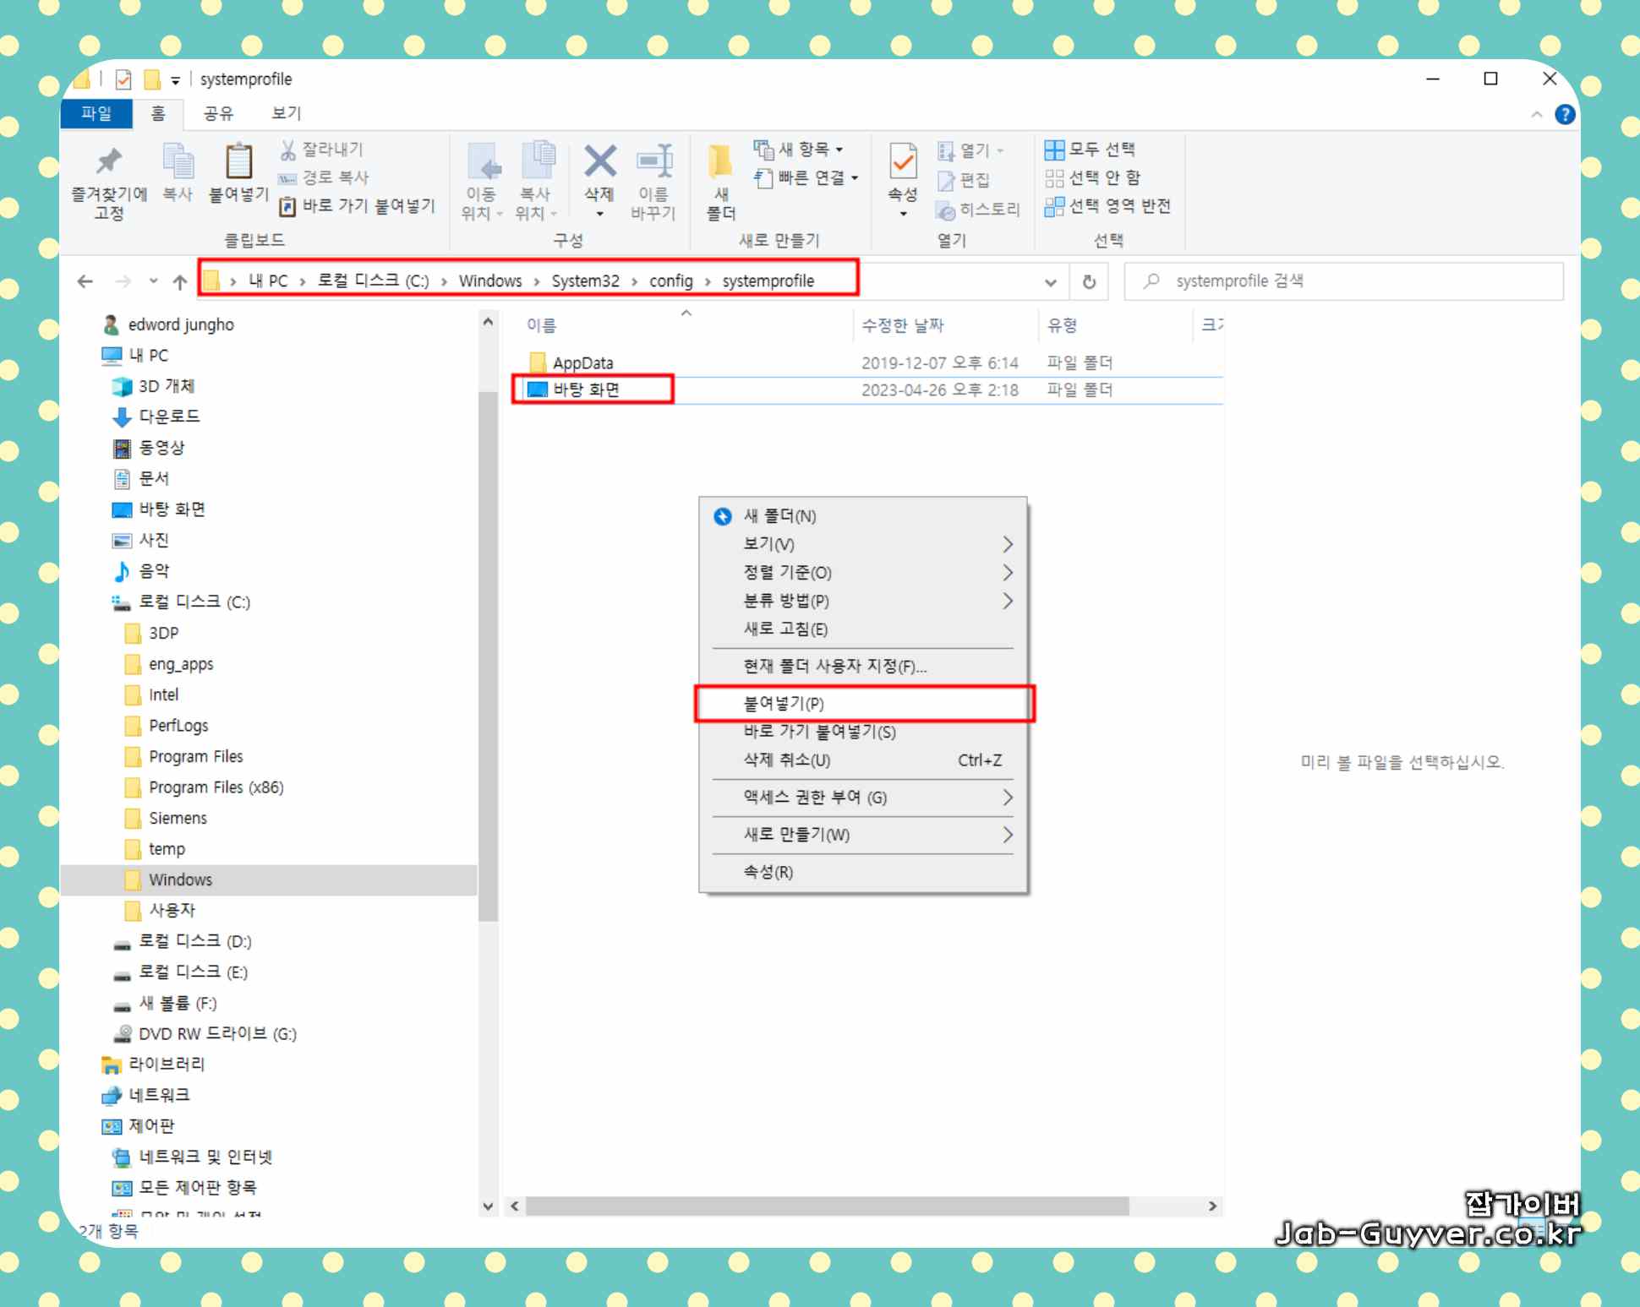Select Program Files (x86) in navigation tree
This screenshot has width=1640, height=1307.
[x=216, y=787]
